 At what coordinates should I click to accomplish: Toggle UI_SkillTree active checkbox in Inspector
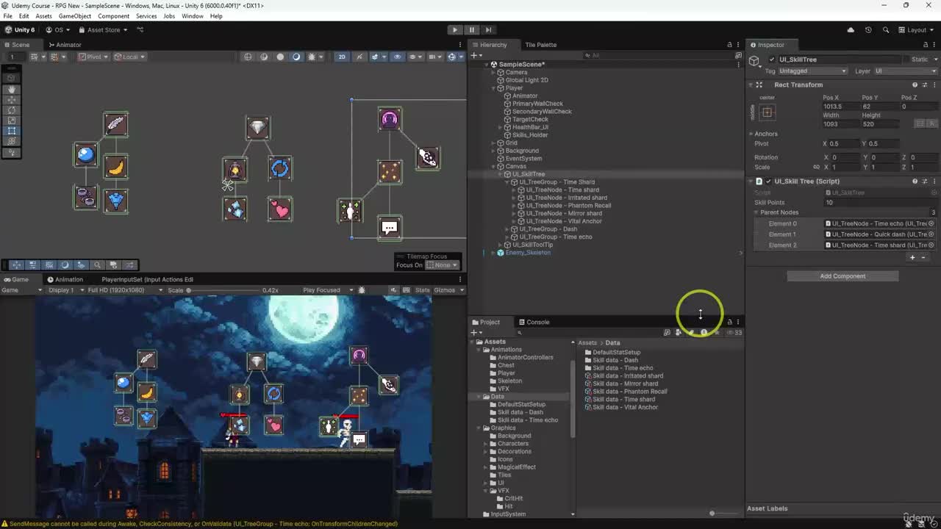pyautogui.click(x=771, y=60)
